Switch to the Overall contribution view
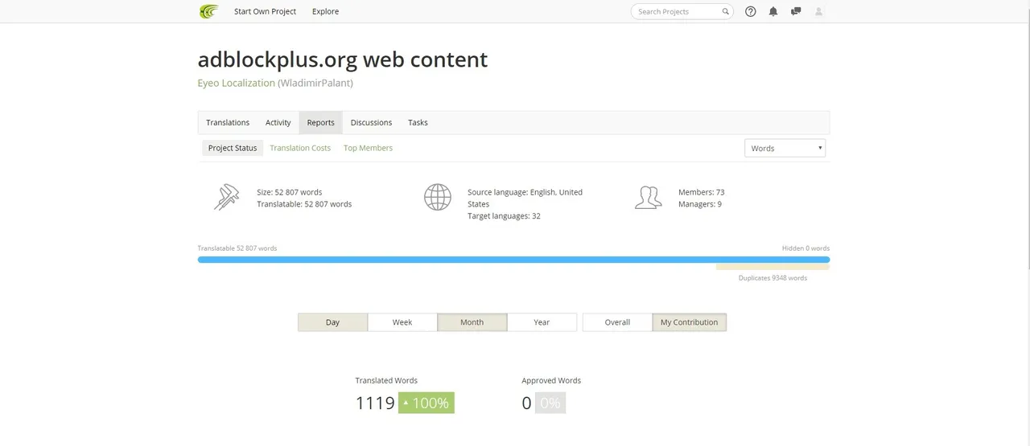The width and height of the screenshot is (1030, 446). [617, 322]
